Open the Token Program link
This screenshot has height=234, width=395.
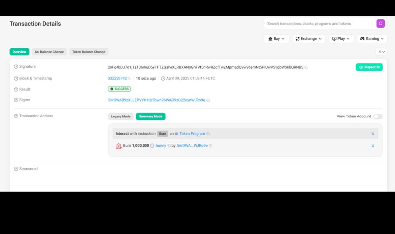[192, 134]
